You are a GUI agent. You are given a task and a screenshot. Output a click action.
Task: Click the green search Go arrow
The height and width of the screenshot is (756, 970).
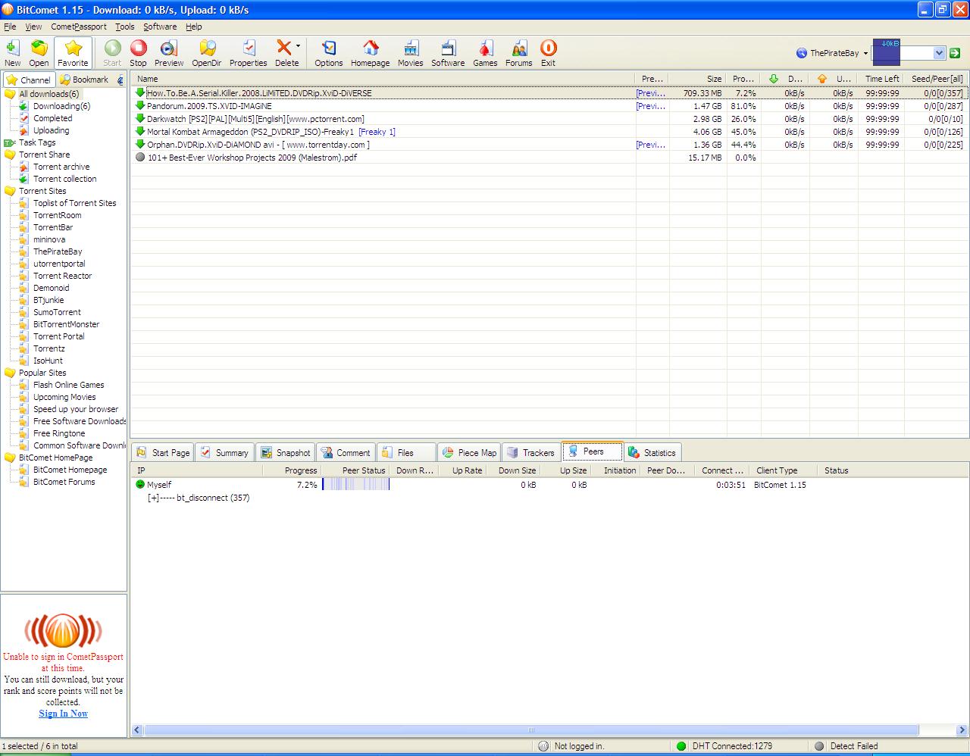(955, 53)
